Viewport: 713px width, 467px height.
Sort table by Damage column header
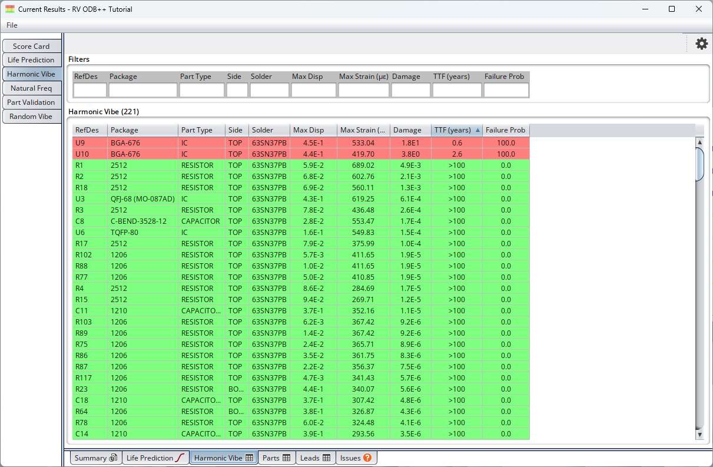[410, 130]
